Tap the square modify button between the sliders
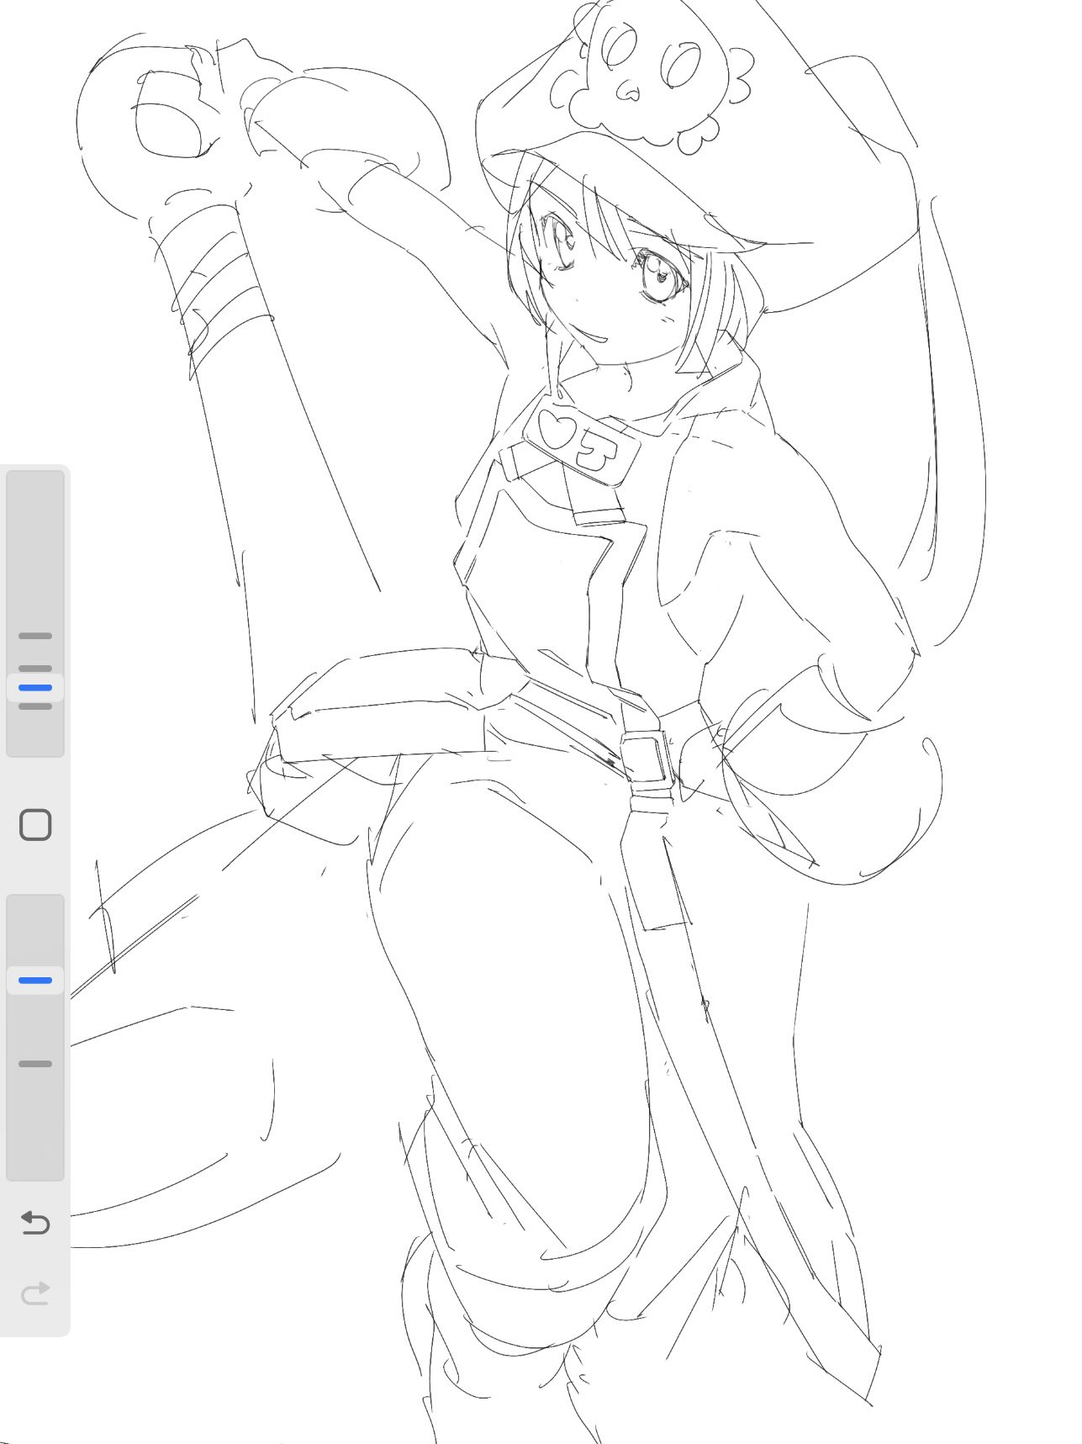 click(35, 825)
